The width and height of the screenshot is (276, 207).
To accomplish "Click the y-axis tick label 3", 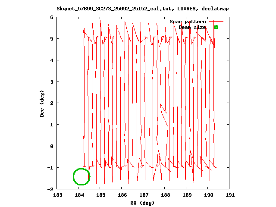I will pos(52,82).
